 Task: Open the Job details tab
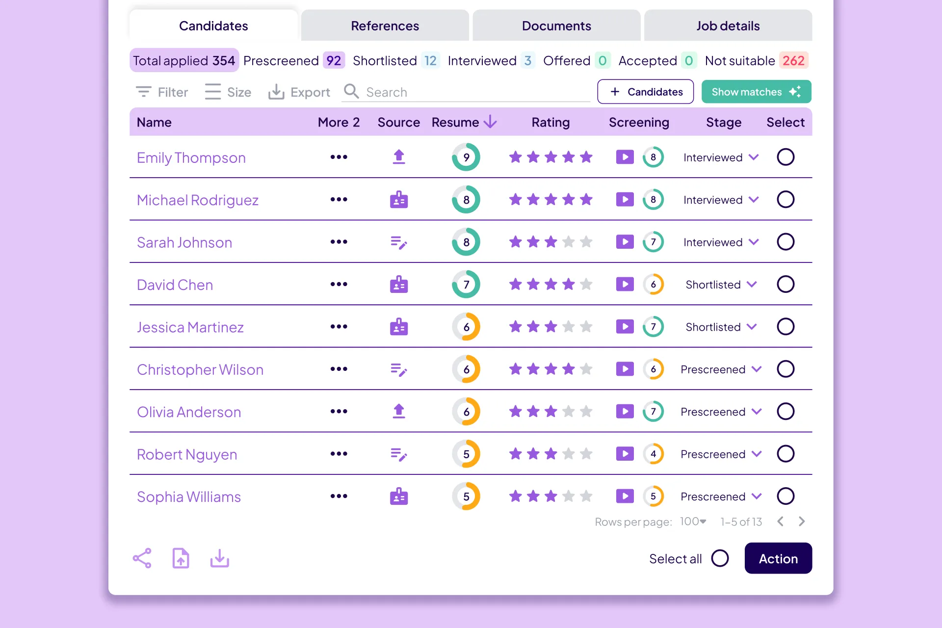[x=728, y=26]
